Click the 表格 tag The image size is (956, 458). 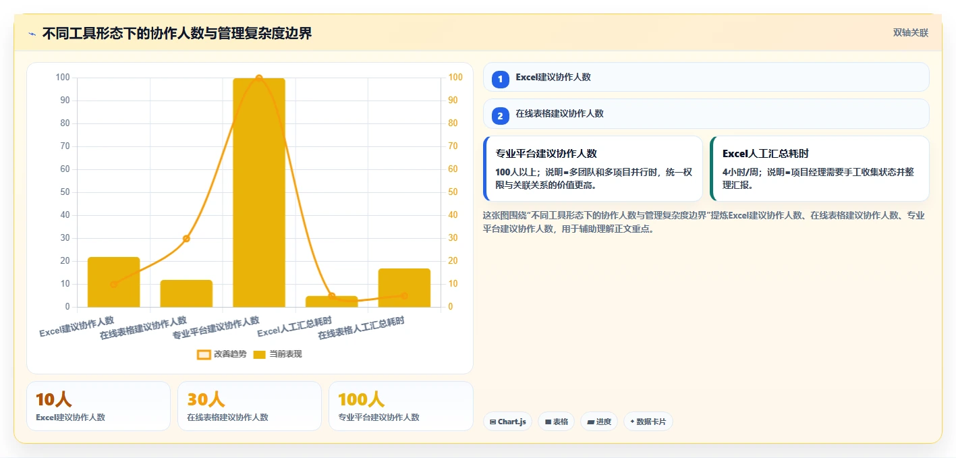pos(557,422)
